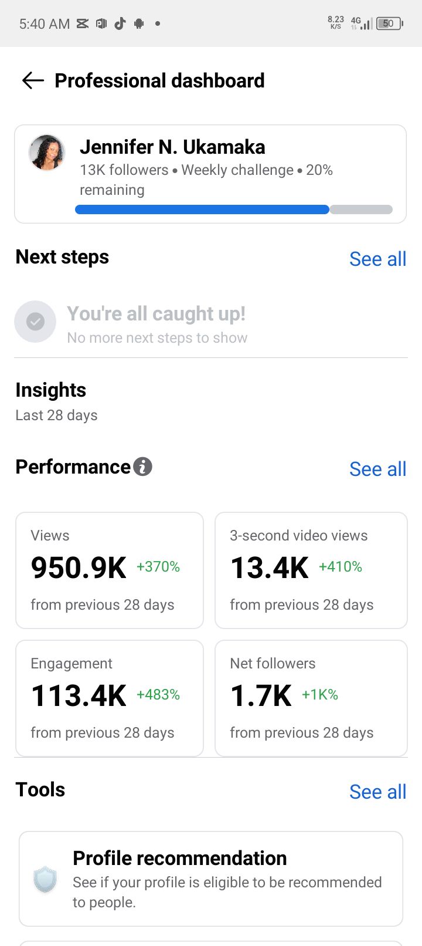
Task: Open See all for Next steps
Action: [x=377, y=259]
